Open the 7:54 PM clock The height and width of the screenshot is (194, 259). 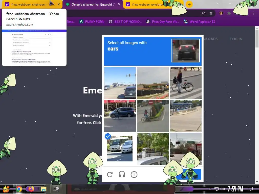click(235, 189)
